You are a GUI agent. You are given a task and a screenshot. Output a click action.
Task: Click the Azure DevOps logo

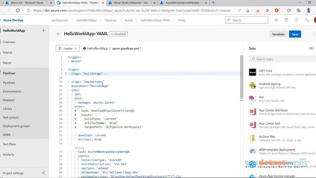[x=13, y=20]
